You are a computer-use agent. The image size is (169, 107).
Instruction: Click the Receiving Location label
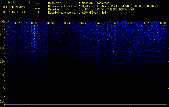click(x=63, y=6)
